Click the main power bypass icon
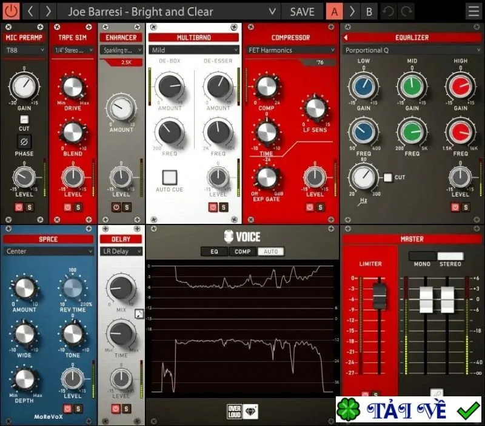 coord(11,11)
